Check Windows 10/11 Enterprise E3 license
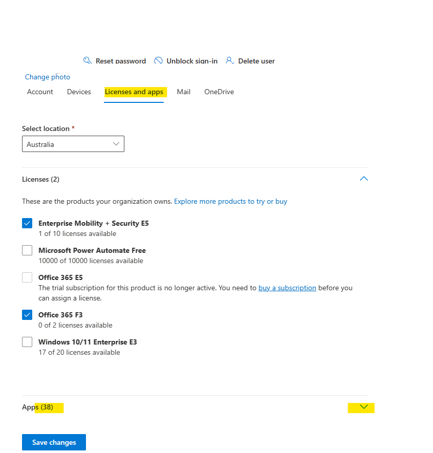 pyautogui.click(x=27, y=342)
